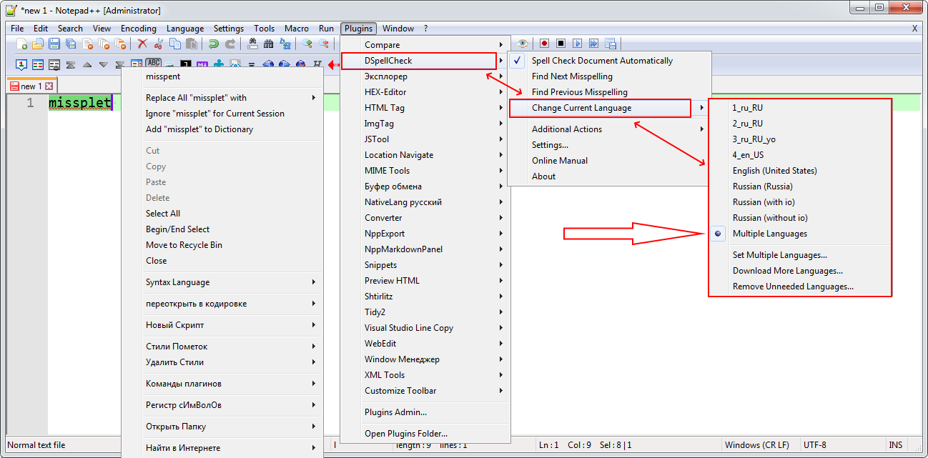The width and height of the screenshot is (928, 458).
Task: Click the scissors Cut toolbar icon
Action: point(159,44)
